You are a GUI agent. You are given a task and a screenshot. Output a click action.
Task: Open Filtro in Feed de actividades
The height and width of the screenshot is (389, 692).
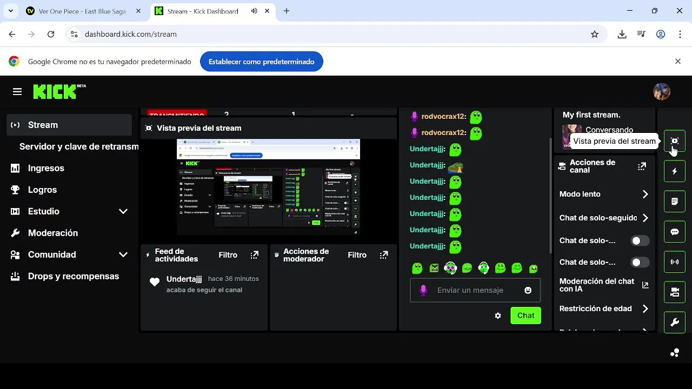coord(228,255)
